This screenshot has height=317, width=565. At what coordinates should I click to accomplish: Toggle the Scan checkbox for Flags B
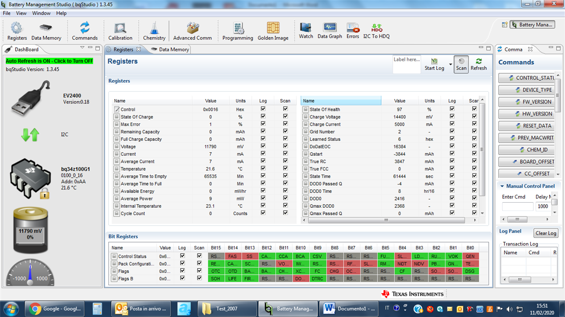(199, 278)
